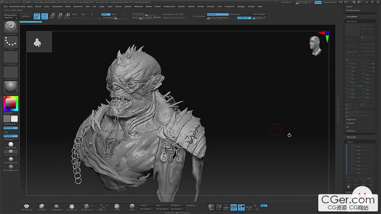381x214 pixels.
Task: Select the Move transform icon
Action: [x=52, y=16]
